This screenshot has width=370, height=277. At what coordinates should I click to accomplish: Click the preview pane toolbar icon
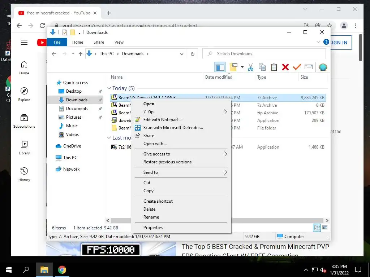coord(220,67)
